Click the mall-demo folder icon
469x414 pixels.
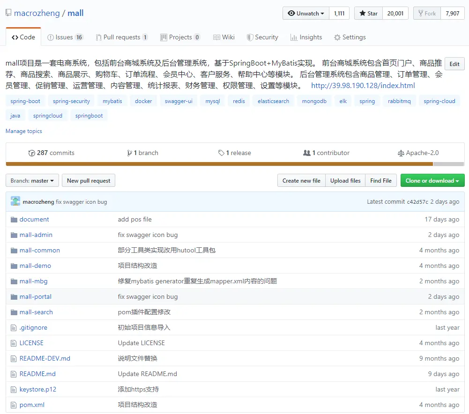14,266
